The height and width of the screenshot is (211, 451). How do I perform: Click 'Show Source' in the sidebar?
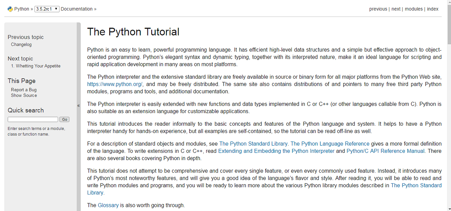click(x=24, y=95)
